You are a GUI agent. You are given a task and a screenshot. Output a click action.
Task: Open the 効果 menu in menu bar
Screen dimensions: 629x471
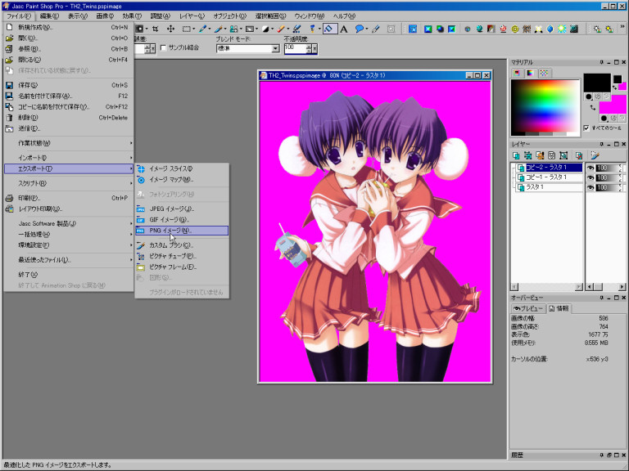coord(132,16)
